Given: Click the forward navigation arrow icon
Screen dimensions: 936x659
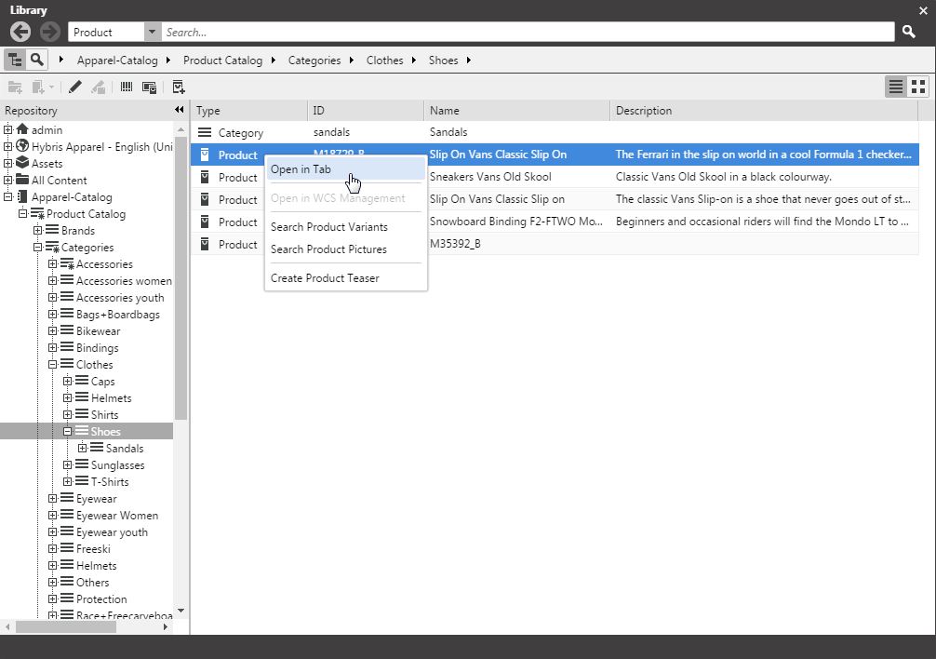Looking at the screenshot, I should coord(48,31).
